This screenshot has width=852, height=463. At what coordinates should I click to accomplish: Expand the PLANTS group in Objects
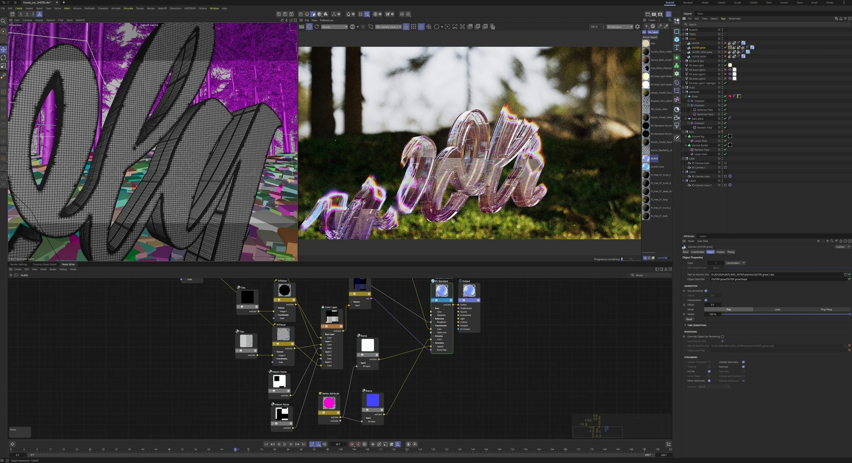click(x=683, y=30)
